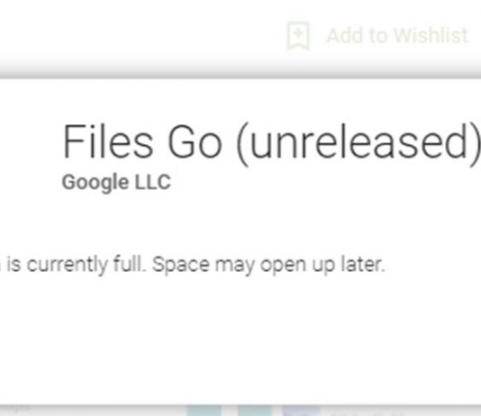Viewport: 481px width, 416px height.
Task: Click the word 'Files' in app title
Action: 108,141
